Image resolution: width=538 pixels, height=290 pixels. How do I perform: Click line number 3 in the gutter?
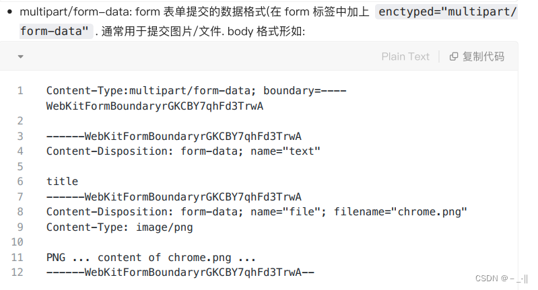[x=20, y=136]
